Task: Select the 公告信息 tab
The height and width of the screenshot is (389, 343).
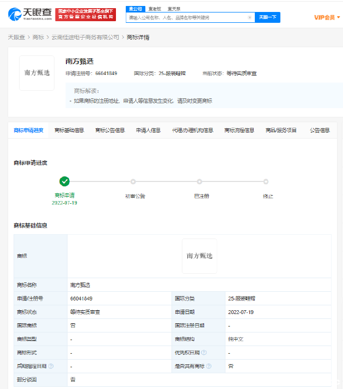Action: [320, 130]
